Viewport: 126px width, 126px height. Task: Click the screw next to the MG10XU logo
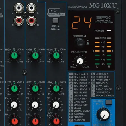click(x=118, y=11)
